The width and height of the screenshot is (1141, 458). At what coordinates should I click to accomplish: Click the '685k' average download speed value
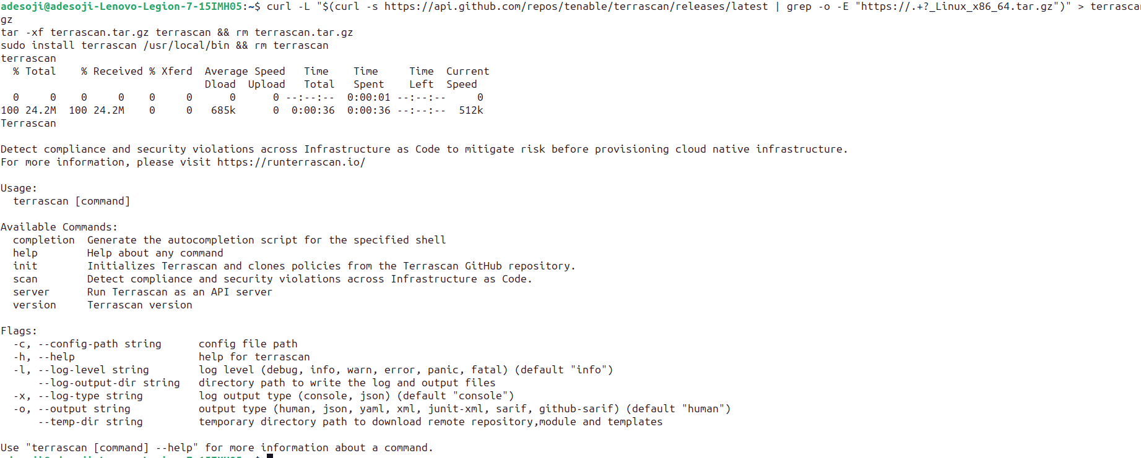[x=223, y=111]
